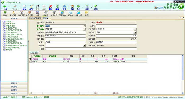
Task: Click the QQ在线 button
Action: pyautogui.click(x=159, y=8)
